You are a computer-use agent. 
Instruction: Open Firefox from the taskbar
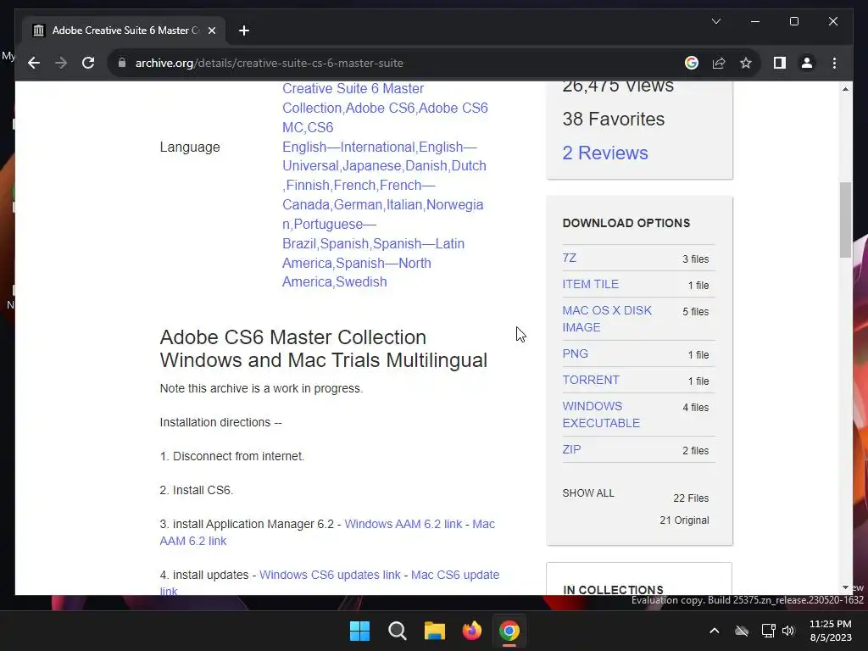(x=471, y=631)
